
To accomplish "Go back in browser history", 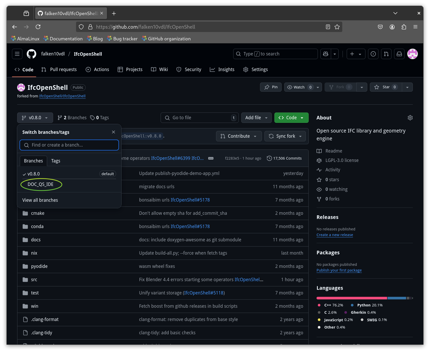I will click(x=15, y=27).
